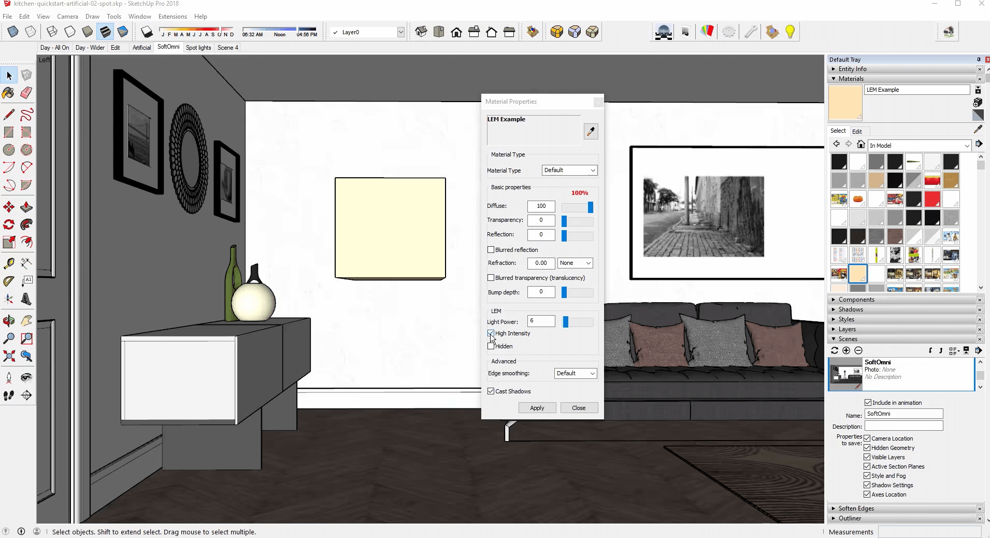Click the Close button in Material Properties
This screenshot has height=538, width=990.
[x=579, y=408]
